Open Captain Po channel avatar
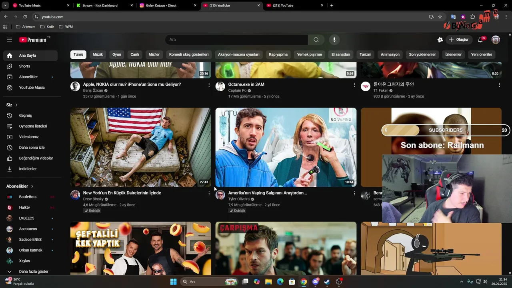The image size is (512, 288). pyautogui.click(x=220, y=86)
